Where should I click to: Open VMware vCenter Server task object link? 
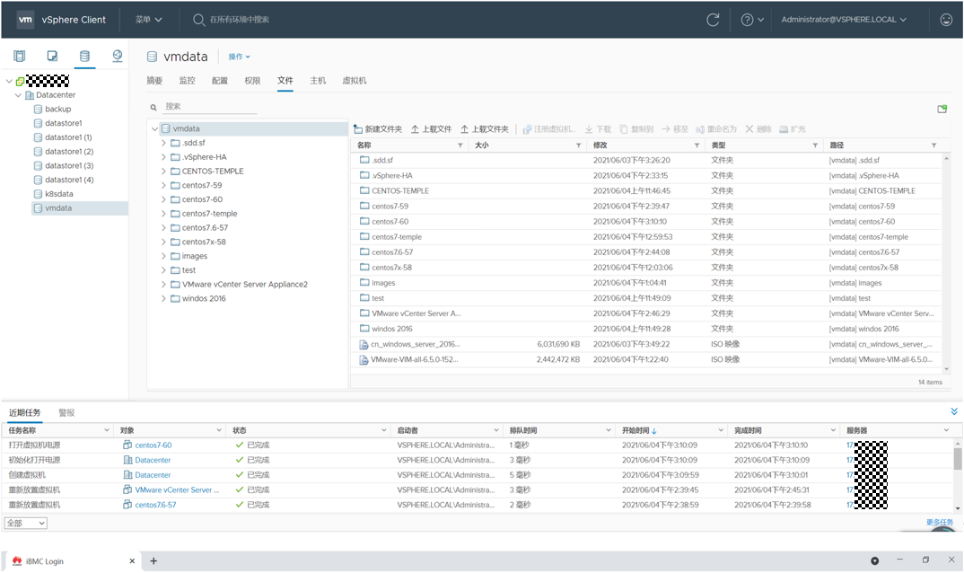177,489
